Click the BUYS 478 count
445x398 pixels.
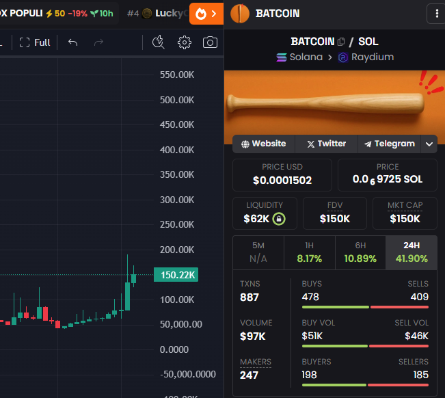[310, 297]
